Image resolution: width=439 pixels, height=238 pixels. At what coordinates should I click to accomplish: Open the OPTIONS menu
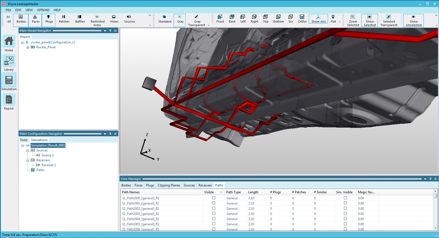43,10
